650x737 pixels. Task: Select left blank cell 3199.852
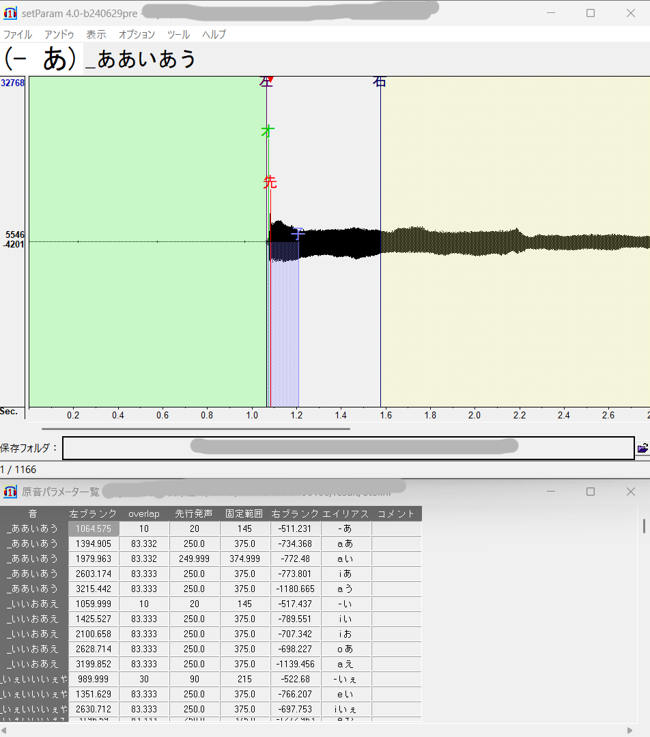pyautogui.click(x=94, y=664)
